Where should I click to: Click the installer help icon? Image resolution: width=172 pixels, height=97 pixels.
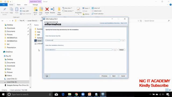pos(47,76)
